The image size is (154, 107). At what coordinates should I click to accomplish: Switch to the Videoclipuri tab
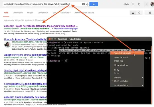point(18,13)
